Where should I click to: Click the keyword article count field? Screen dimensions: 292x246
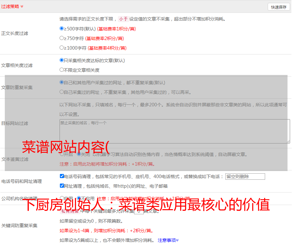(x=139, y=211)
